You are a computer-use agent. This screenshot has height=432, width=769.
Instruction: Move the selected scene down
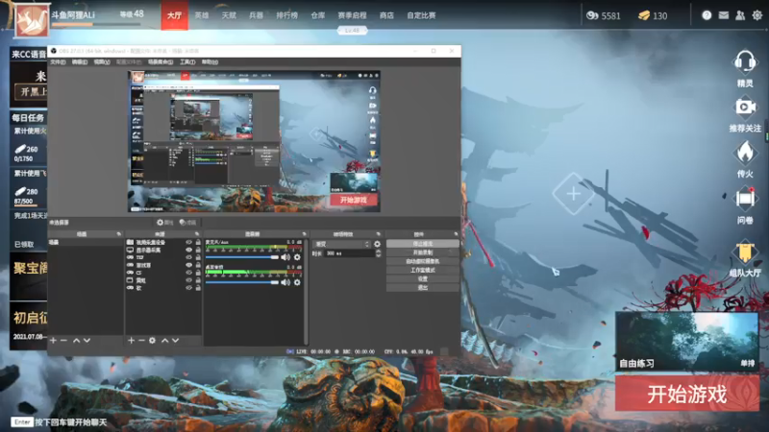pos(87,341)
